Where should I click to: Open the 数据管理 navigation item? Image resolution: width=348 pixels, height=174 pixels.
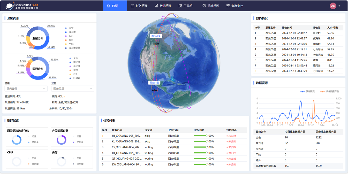click(163, 6)
